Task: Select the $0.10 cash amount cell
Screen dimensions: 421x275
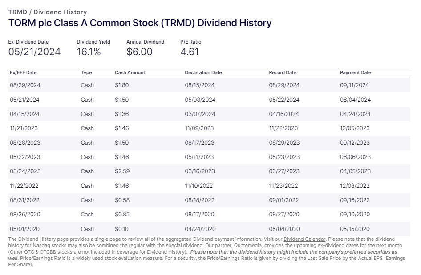Action: pyautogui.click(x=122, y=229)
